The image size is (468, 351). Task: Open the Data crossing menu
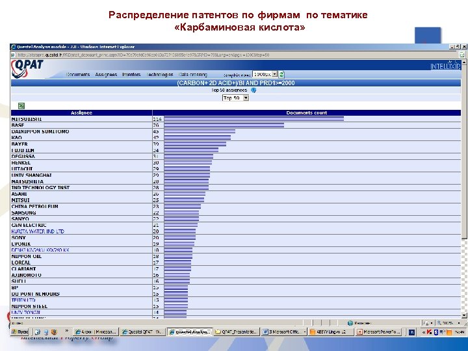point(193,74)
